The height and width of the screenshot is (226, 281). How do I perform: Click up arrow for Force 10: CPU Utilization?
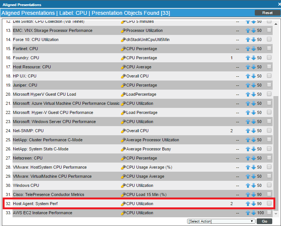coord(248,40)
